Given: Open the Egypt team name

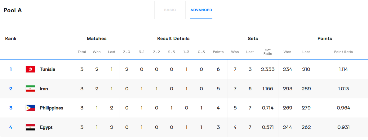Looking at the screenshot, I should coord(46,127).
